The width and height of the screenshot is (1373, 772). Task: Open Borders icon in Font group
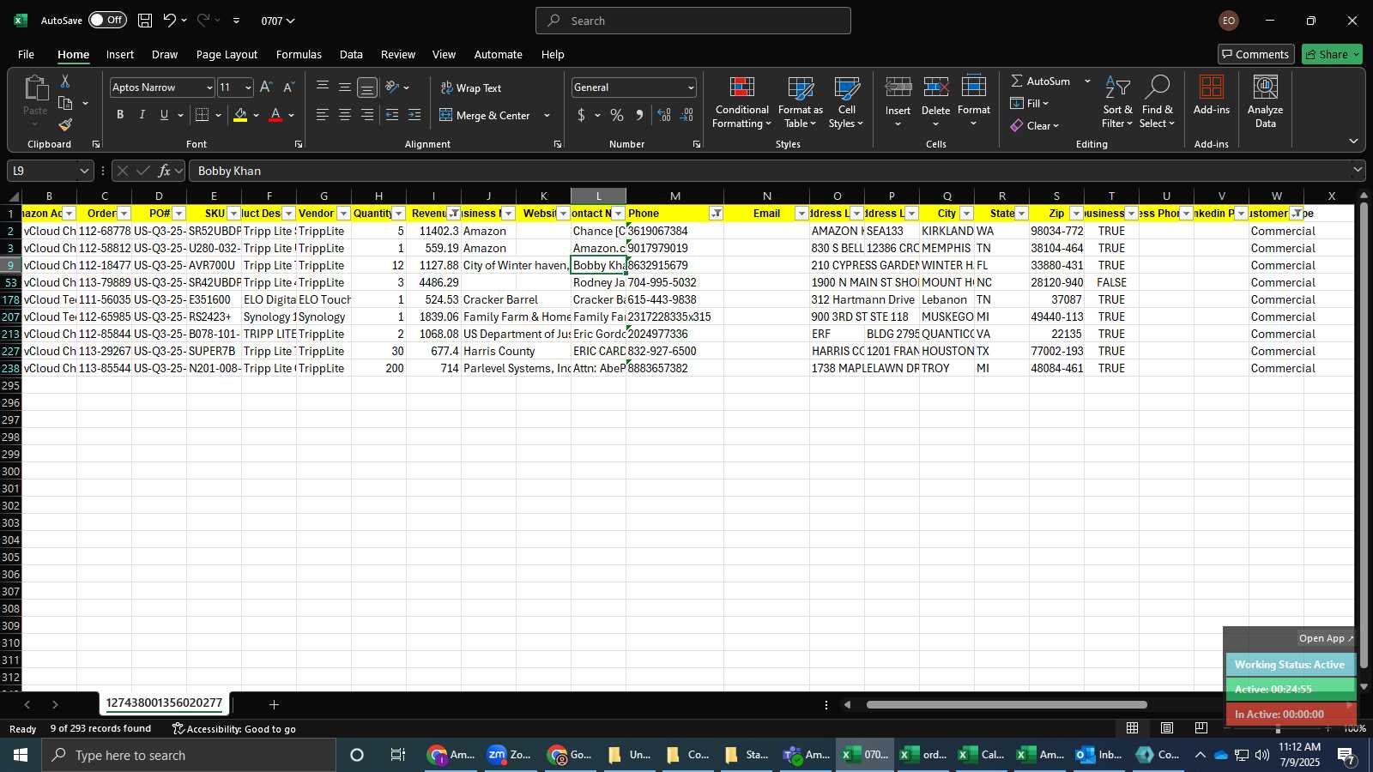coord(203,115)
